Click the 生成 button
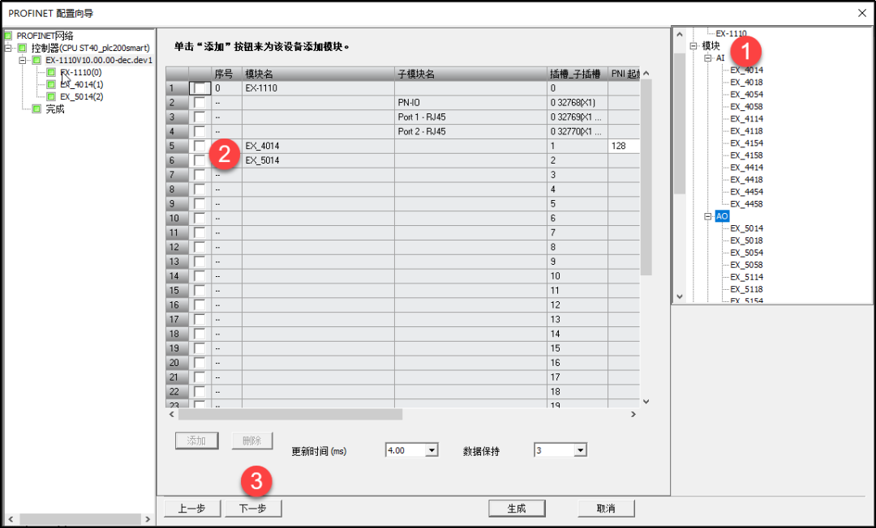Viewport: 876px width, 528px height. click(517, 509)
